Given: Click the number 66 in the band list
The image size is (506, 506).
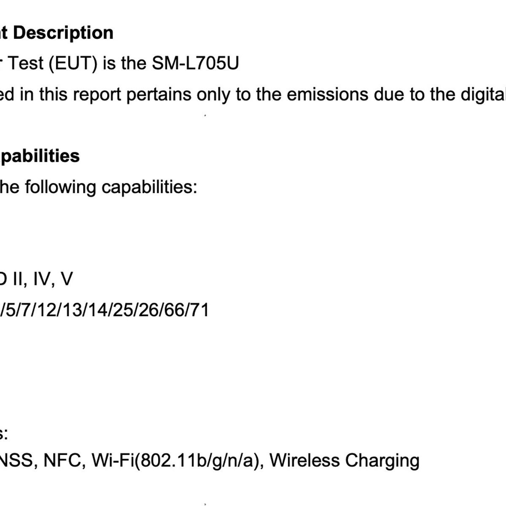Looking at the screenshot, I should click(175, 310).
